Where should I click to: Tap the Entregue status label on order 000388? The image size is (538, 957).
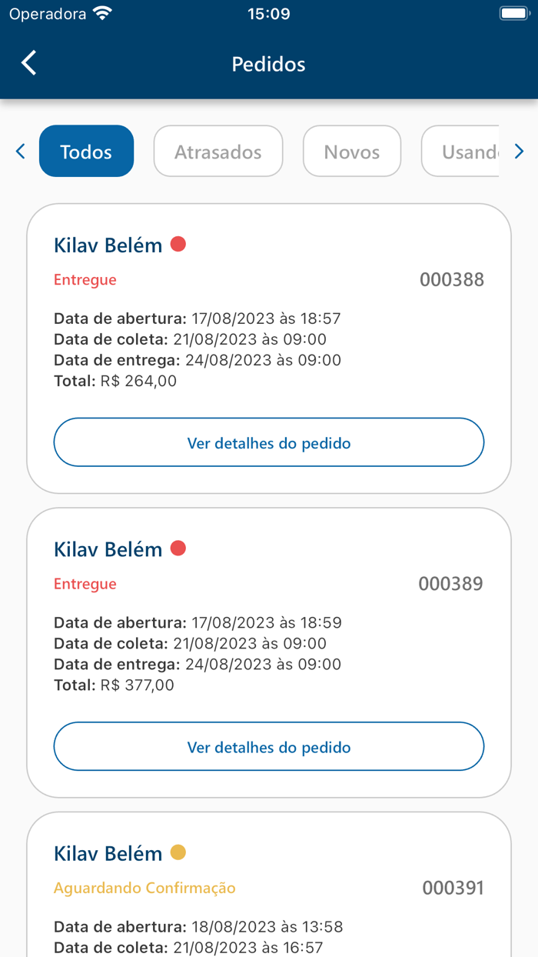tap(85, 279)
